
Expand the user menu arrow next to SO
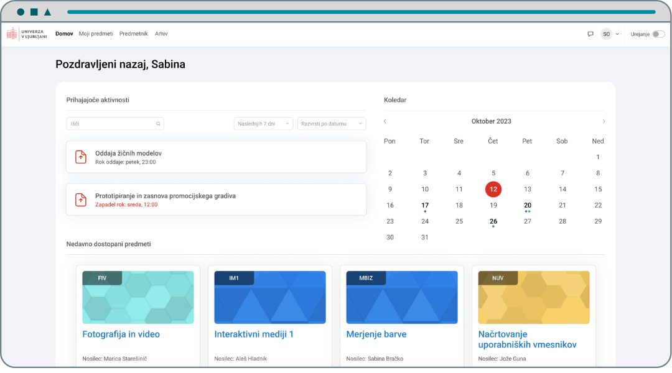(x=617, y=34)
